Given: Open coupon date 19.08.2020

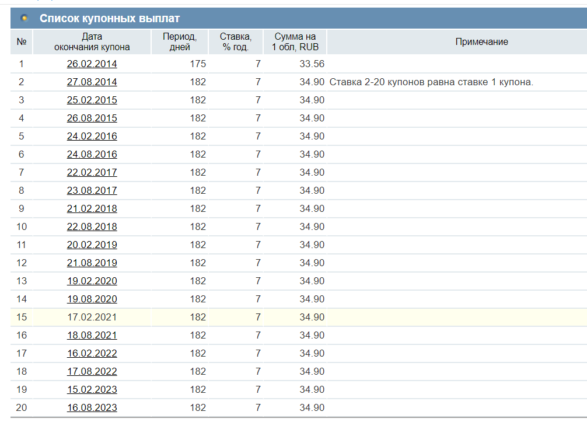Looking at the screenshot, I should click(92, 299).
